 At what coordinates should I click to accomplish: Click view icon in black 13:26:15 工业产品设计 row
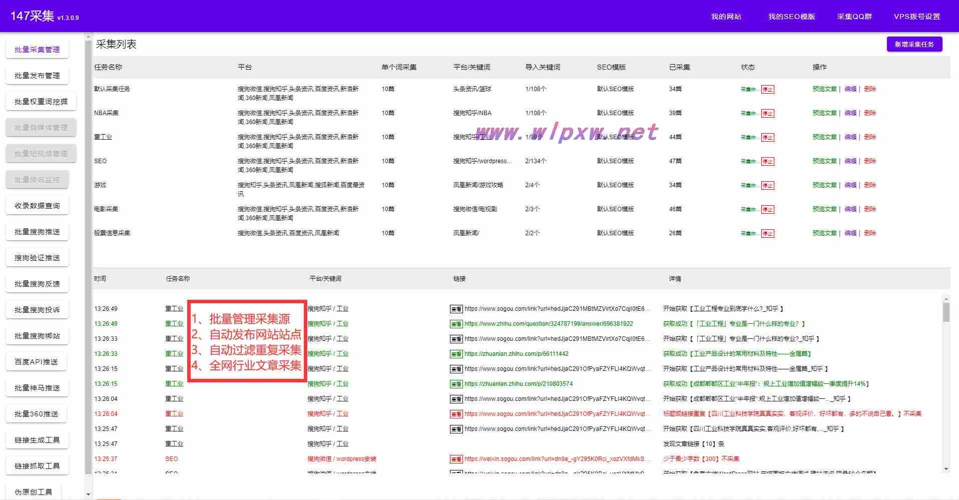click(x=456, y=369)
